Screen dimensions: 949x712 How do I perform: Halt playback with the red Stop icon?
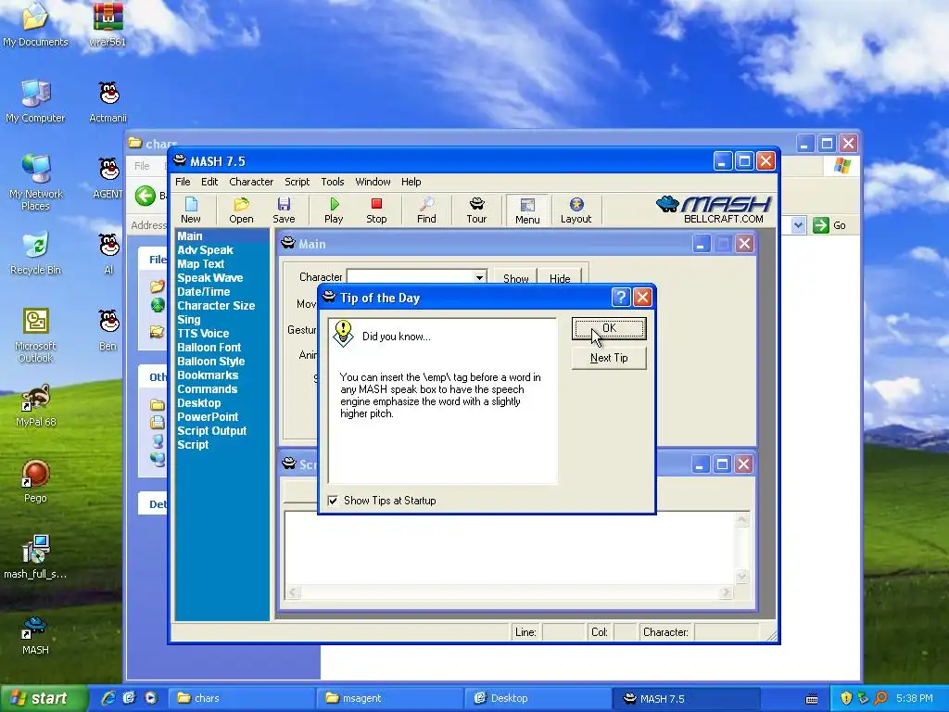(x=376, y=210)
